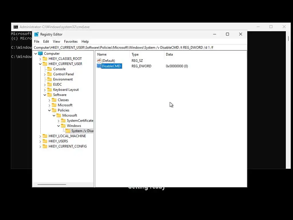Click the Control Panel folder icon
This screenshot has height=220, width=293.
(50, 74)
